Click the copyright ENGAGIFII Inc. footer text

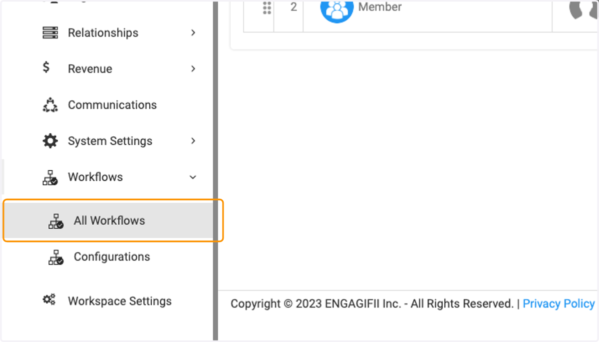(372, 304)
